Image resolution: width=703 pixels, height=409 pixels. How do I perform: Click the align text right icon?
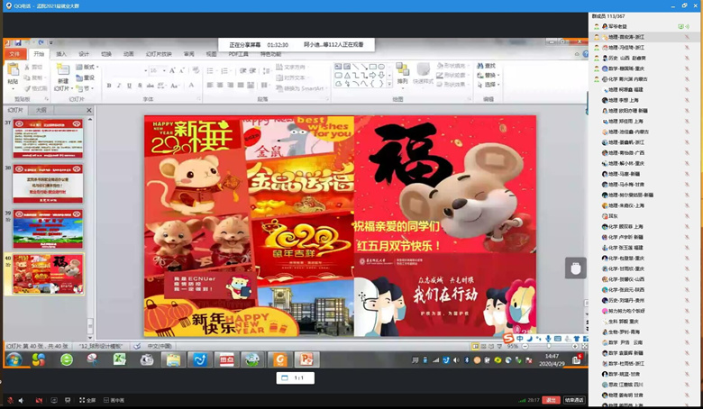click(230, 85)
